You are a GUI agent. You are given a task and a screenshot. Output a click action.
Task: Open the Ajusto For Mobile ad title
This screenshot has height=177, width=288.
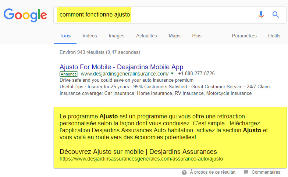point(121,67)
